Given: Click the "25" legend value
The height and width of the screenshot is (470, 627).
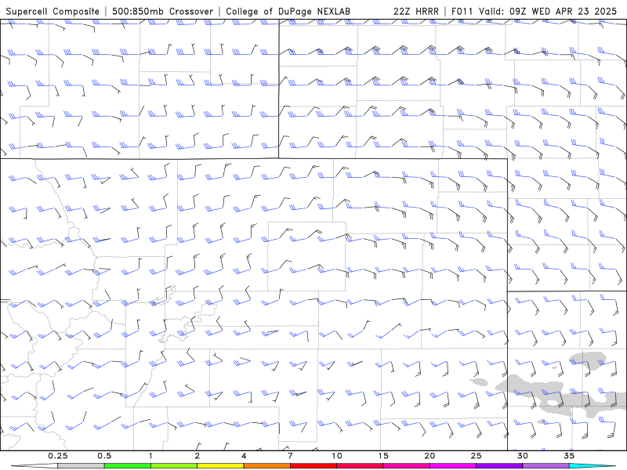Looking at the screenshot, I should [x=476, y=456].
